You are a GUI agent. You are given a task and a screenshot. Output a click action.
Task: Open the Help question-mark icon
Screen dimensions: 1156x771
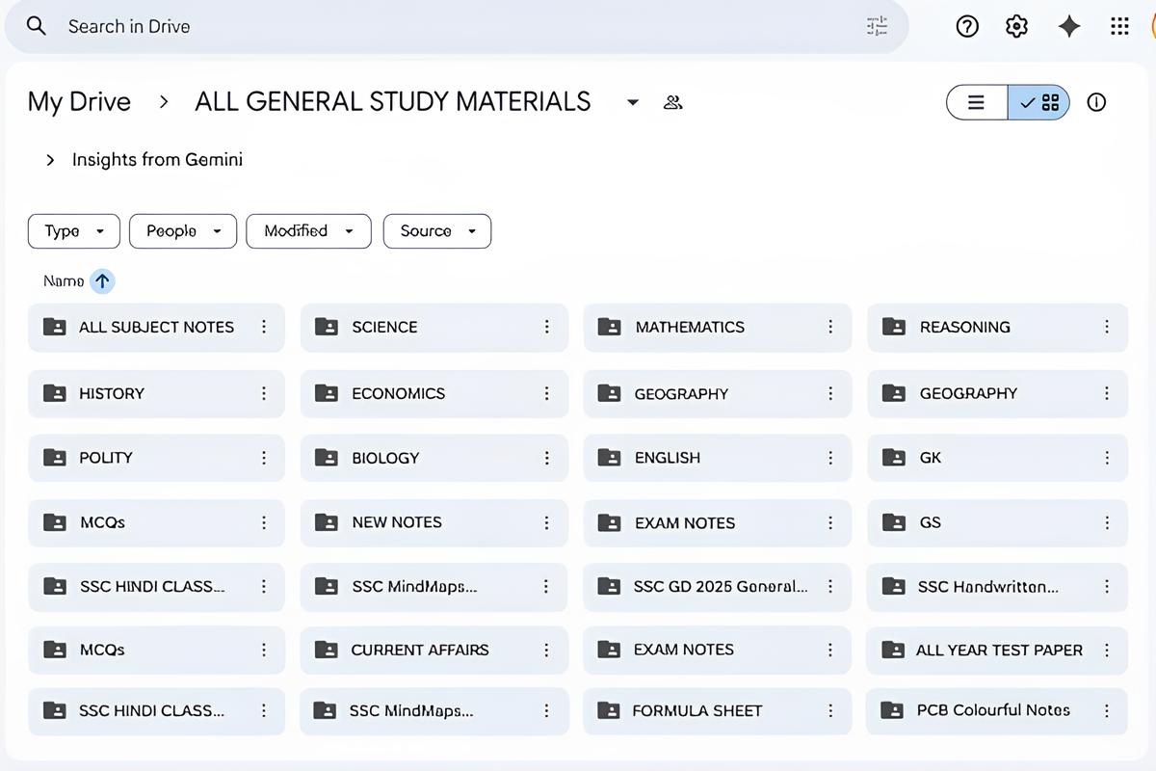click(x=967, y=26)
